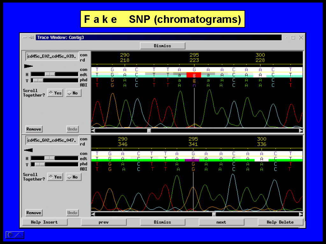This screenshot has height=244, width=326.
Task: Click right scroll arrow under G02 trace
Action: point(301,214)
